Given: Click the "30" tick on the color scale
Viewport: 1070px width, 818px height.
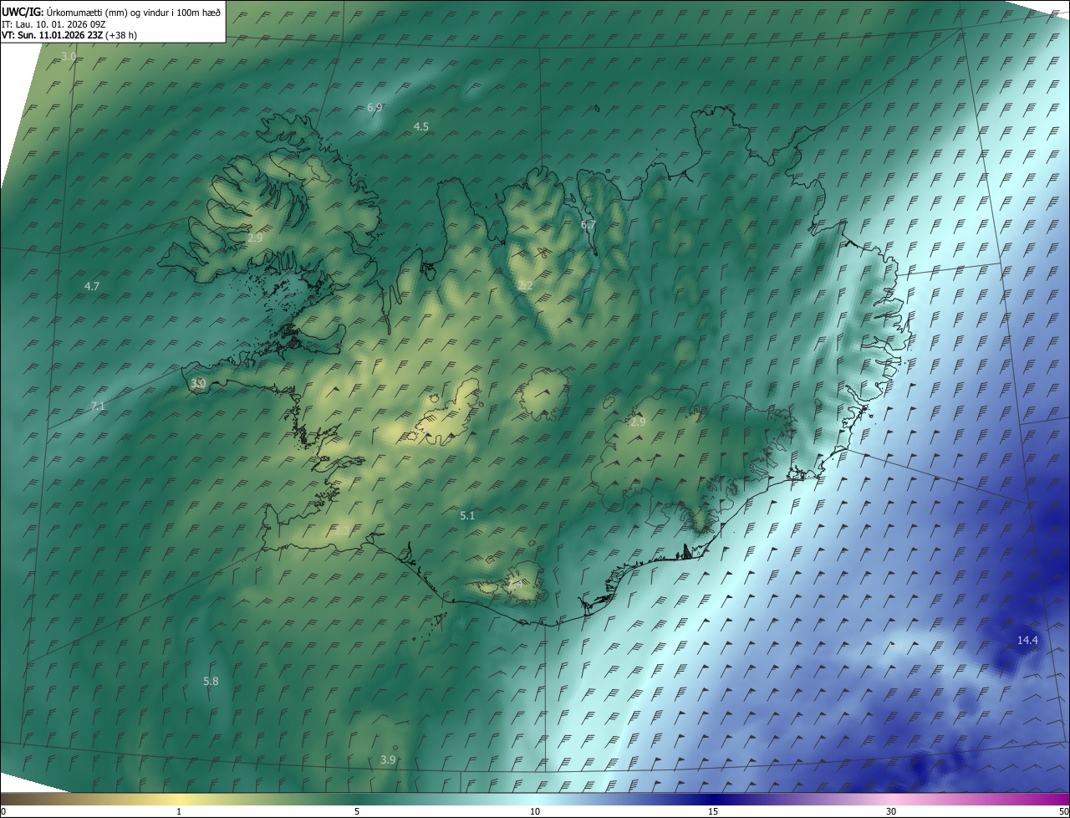Looking at the screenshot, I should click(891, 811).
